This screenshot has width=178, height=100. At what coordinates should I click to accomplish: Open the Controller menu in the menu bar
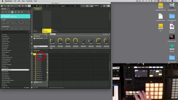[29, 1]
